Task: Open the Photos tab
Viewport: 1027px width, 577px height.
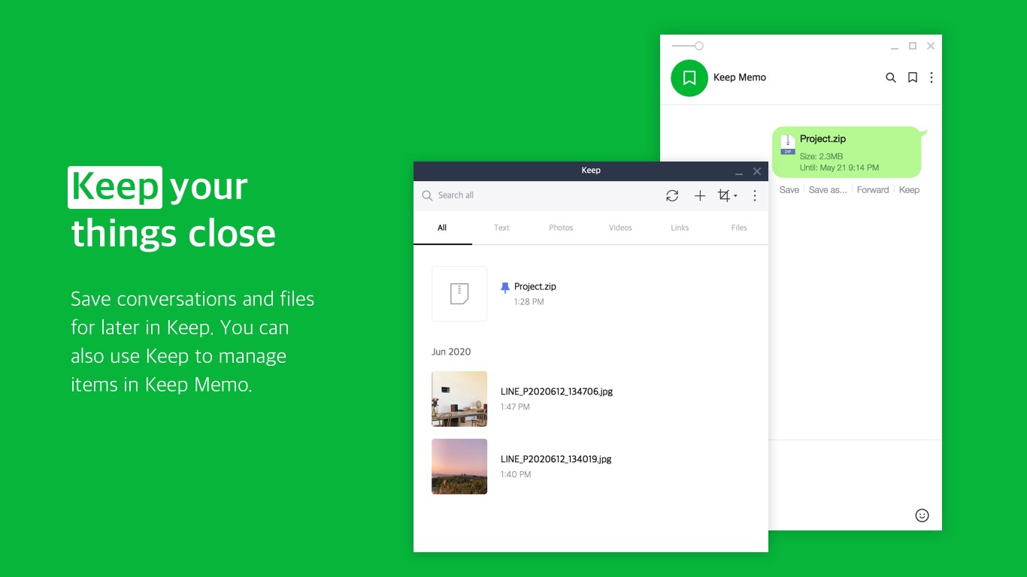Action: pyautogui.click(x=561, y=228)
